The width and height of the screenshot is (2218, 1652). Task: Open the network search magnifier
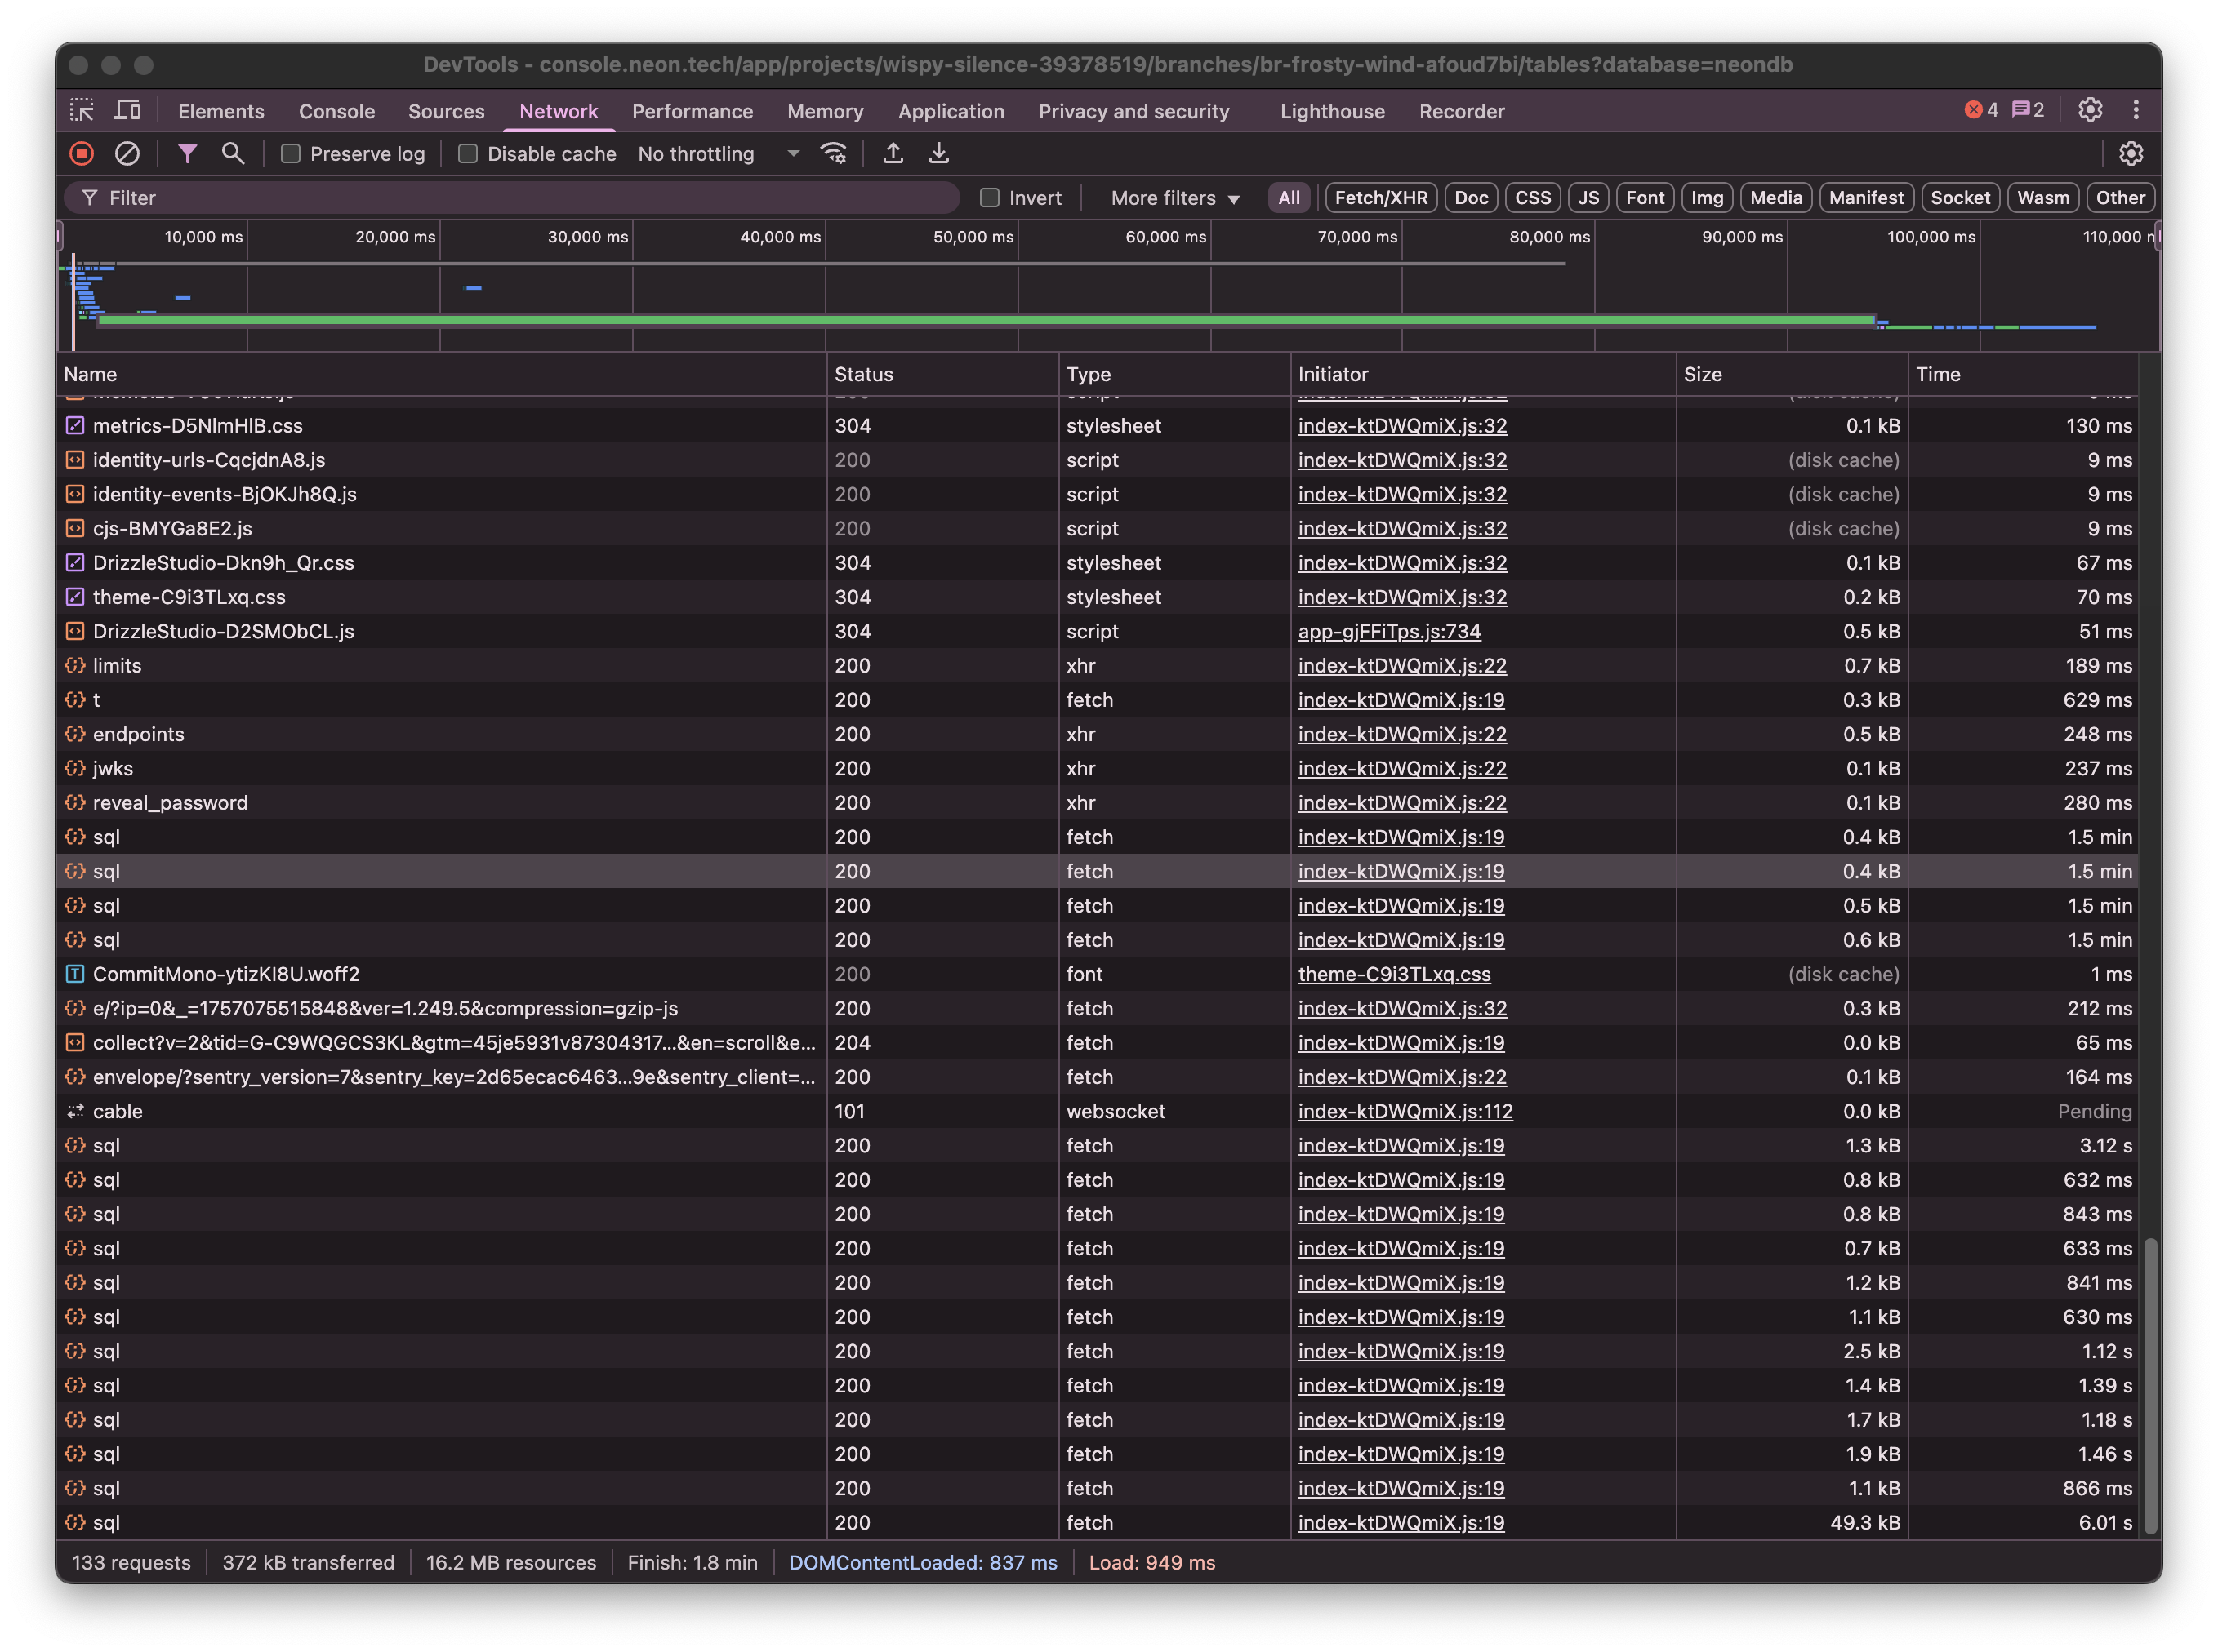pos(232,153)
